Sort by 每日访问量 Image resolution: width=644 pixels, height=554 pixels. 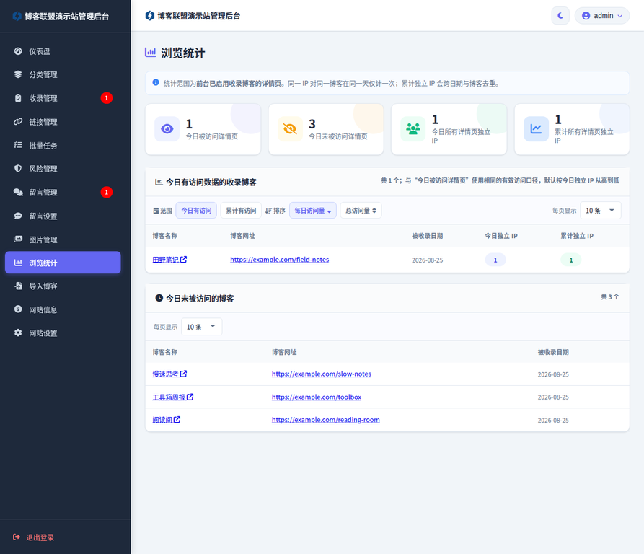[313, 211]
